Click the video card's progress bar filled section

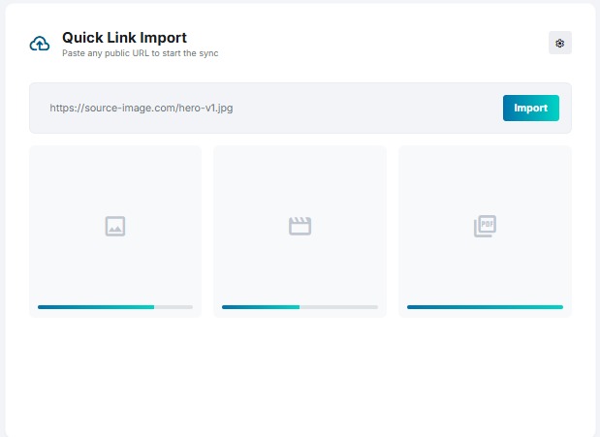click(x=260, y=307)
